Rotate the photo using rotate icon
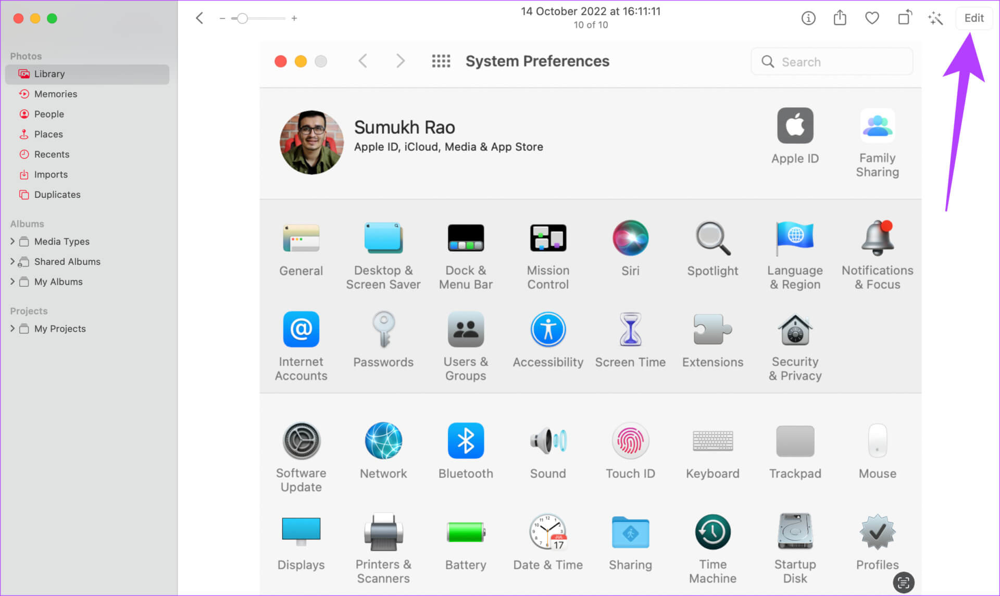 pyautogui.click(x=905, y=18)
